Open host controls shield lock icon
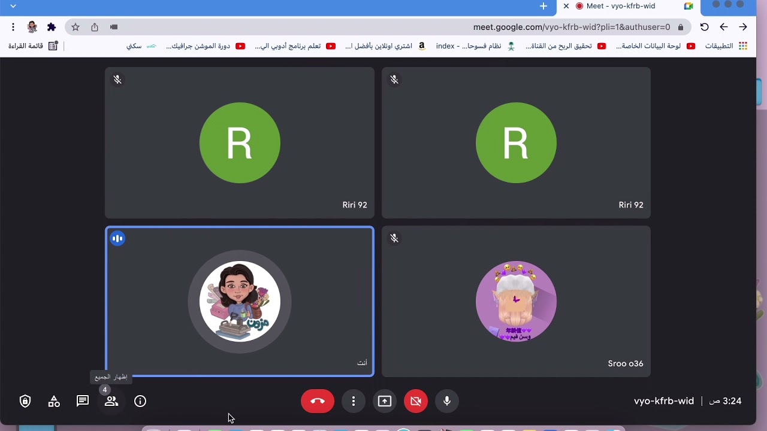Image resolution: width=767 pixels, height=431 pixels. point(25,401)
